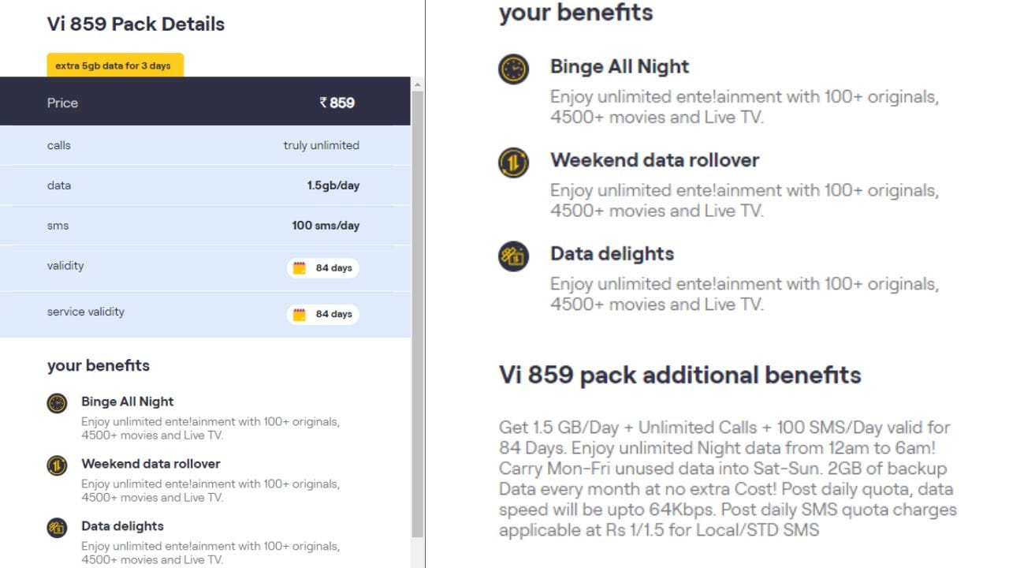Click the large Data delights gift icon
Viewport: 1009px width, 568px height.
pyautogui.click(x=513, y=256)
